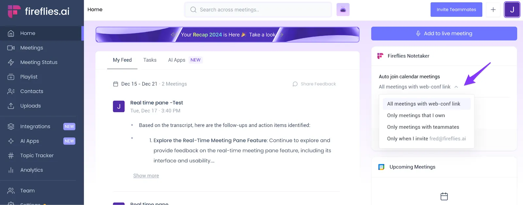Click the AI Apps sparkle icon
The image size is (523, 205).
(x=11, y=141)
